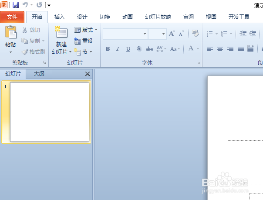This screenshot has width=263, height=200.
Task: Open the 切换 transitions tab
Action: [105, 17]
